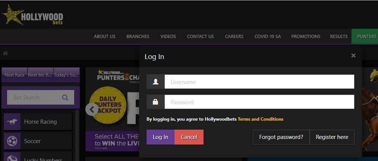
Task: Go to the home page icon
Action: click(x=5, y=53)
